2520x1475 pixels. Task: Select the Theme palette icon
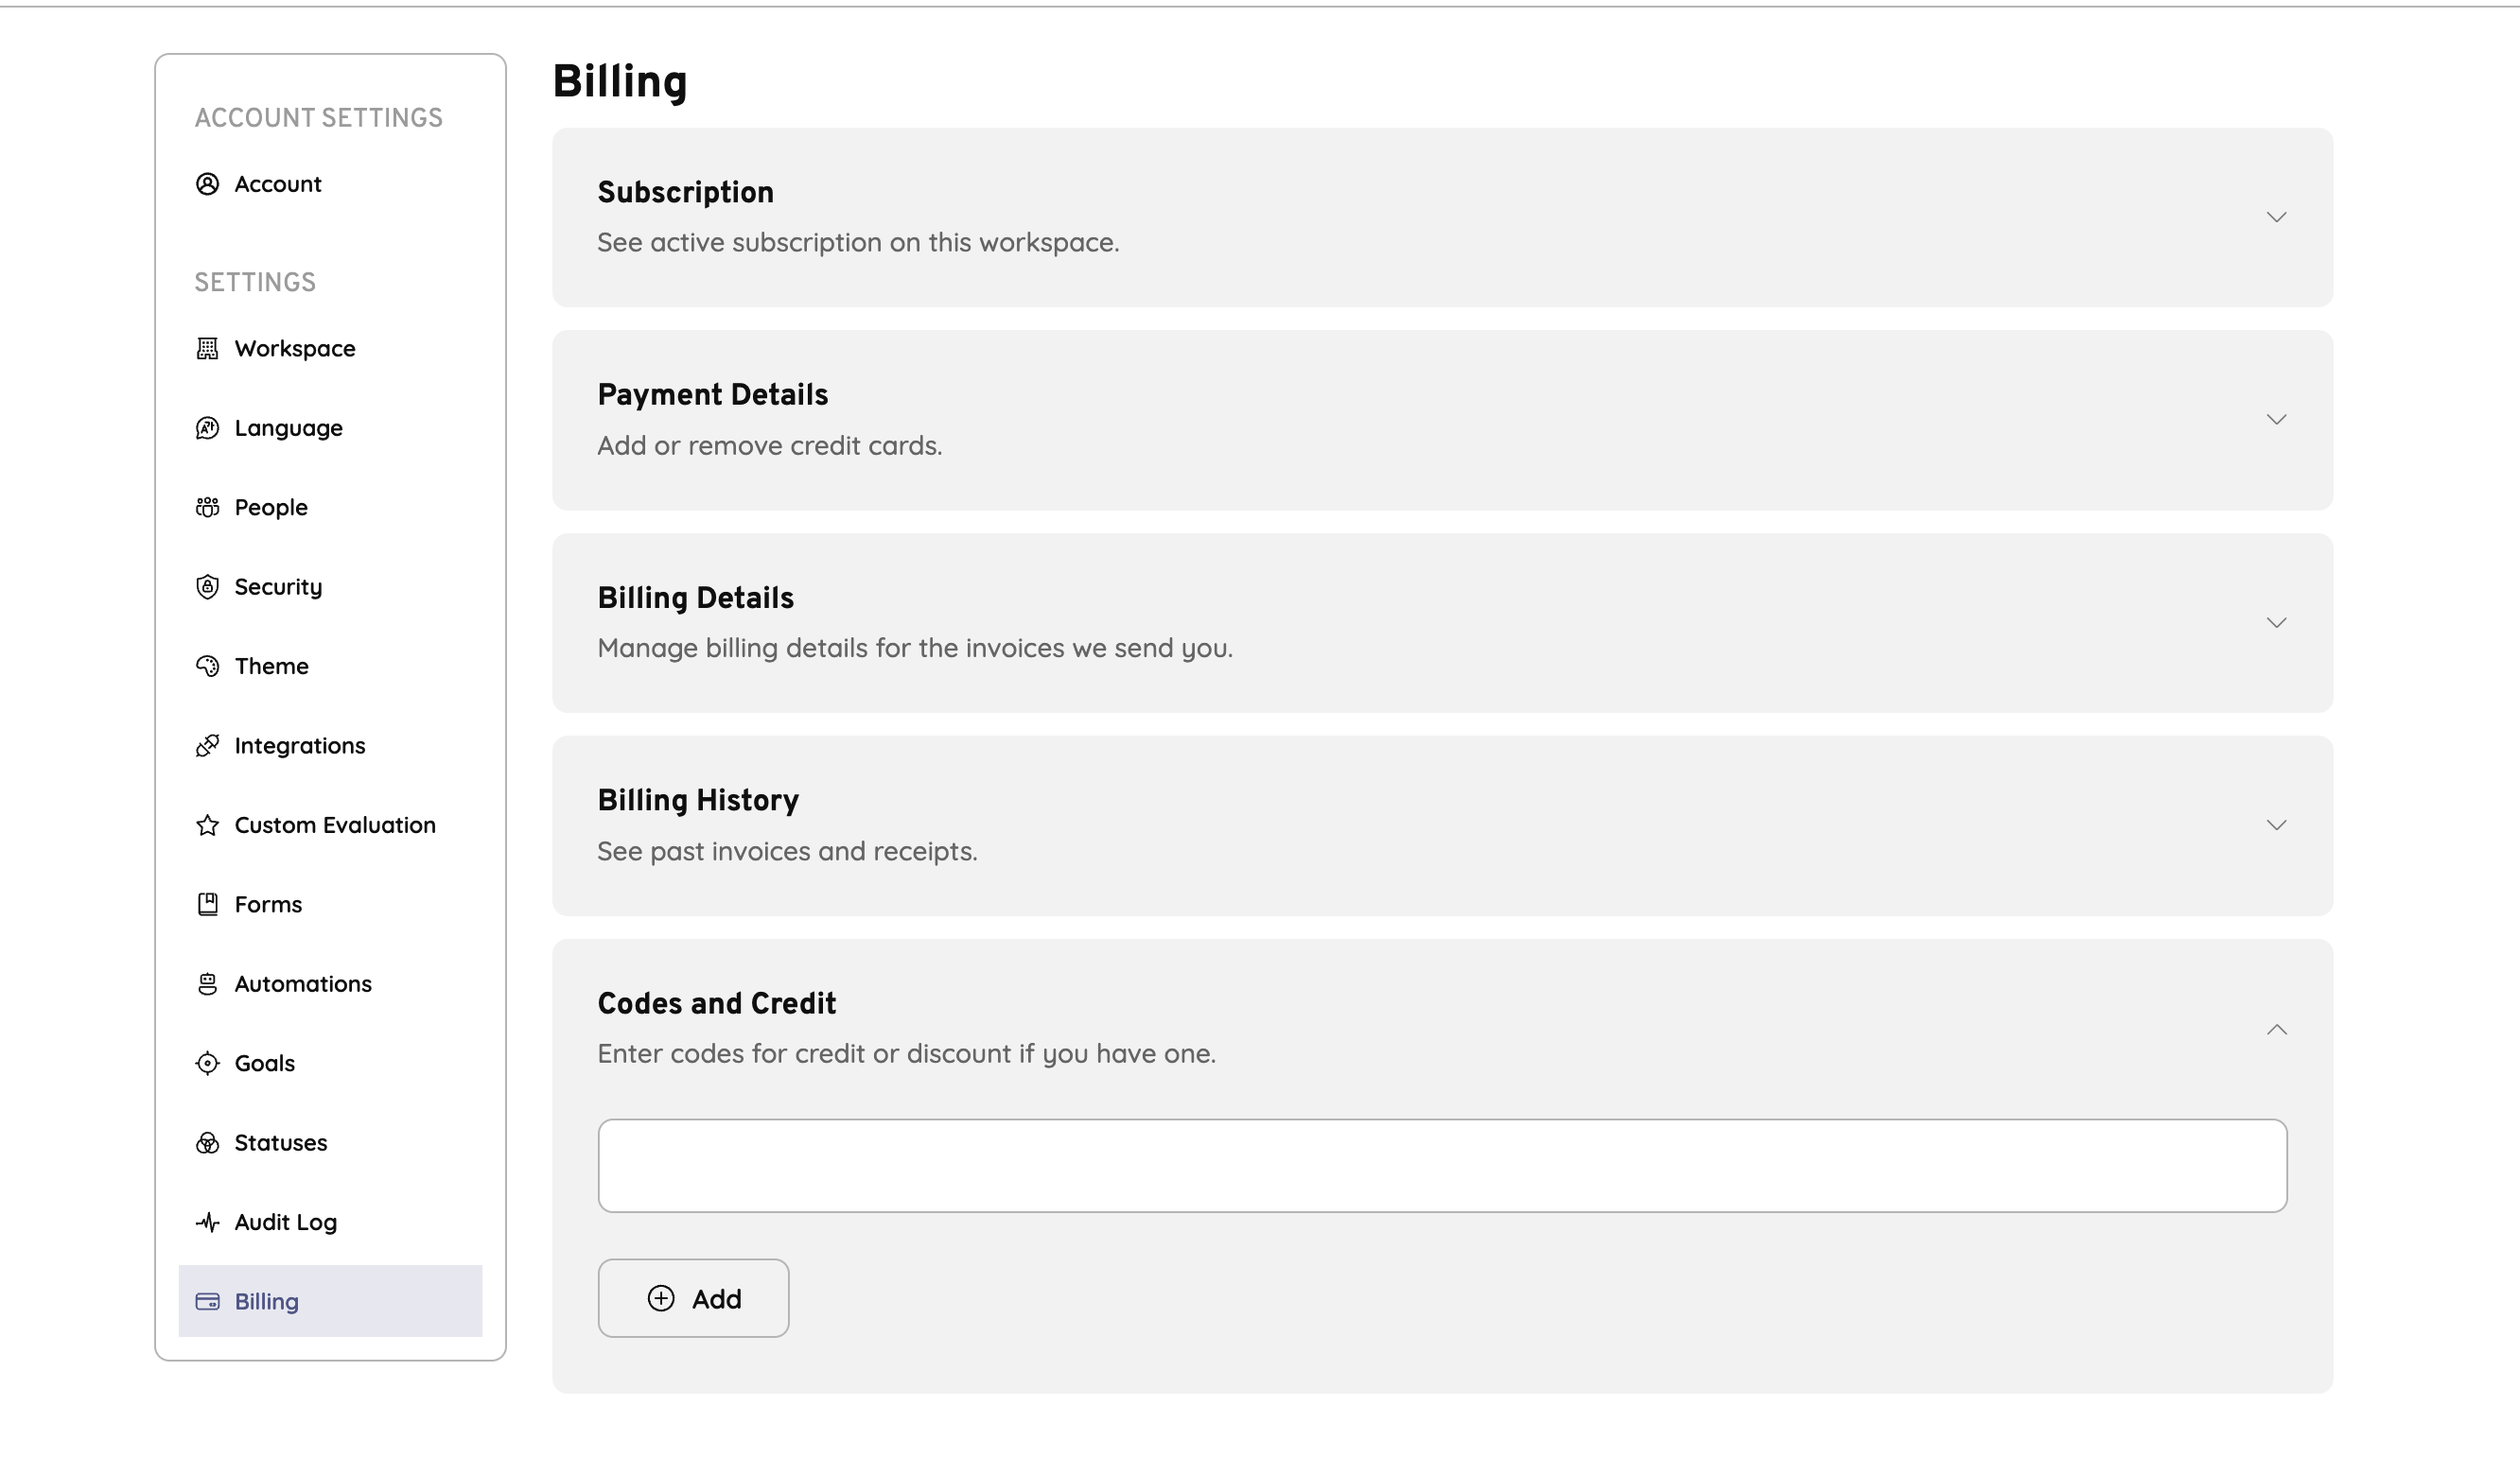click(x=207, y=666)
